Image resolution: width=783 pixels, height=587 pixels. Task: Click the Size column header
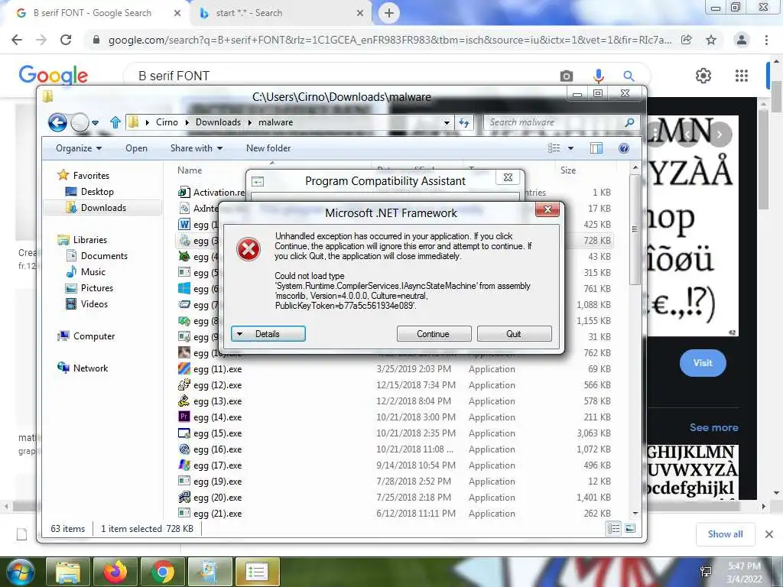coord(568,170)
